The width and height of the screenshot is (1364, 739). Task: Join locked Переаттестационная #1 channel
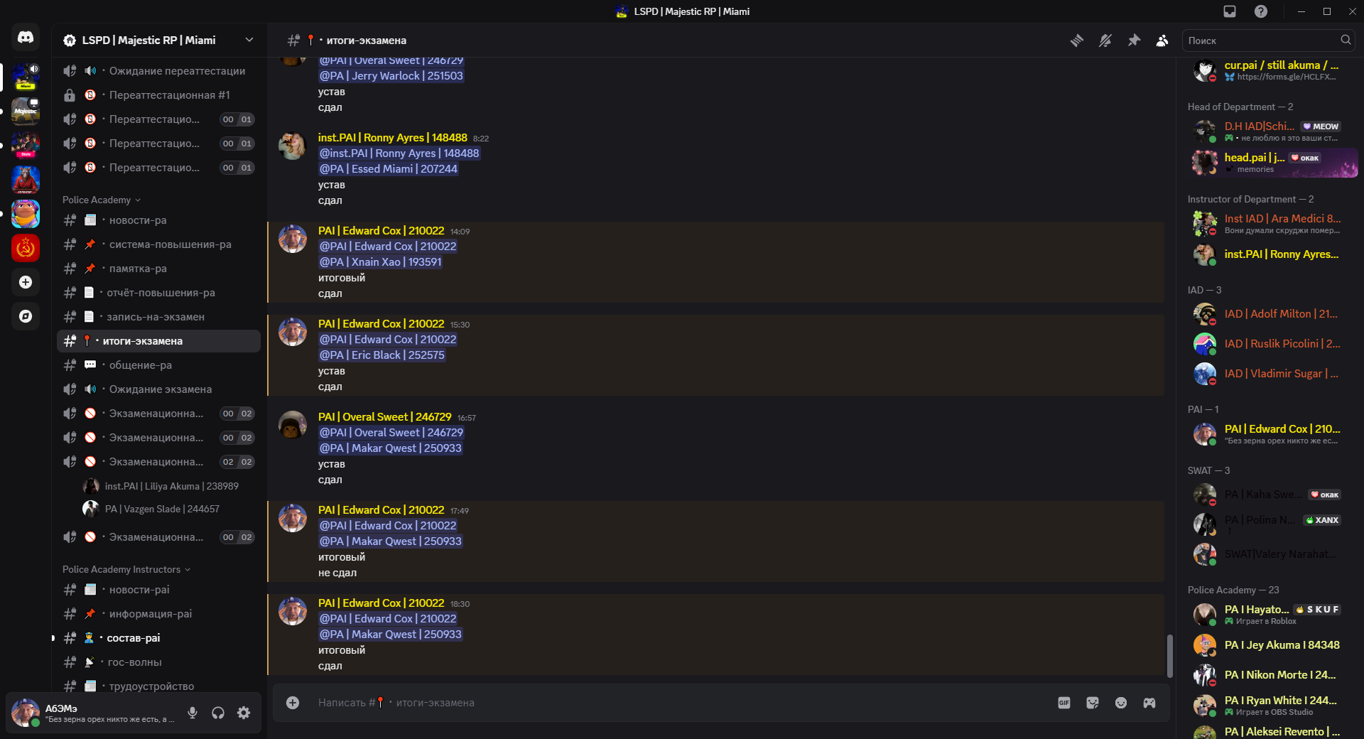[159, 95]
